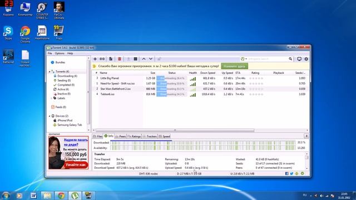Sort torrents by Size column

pos(153,73)
